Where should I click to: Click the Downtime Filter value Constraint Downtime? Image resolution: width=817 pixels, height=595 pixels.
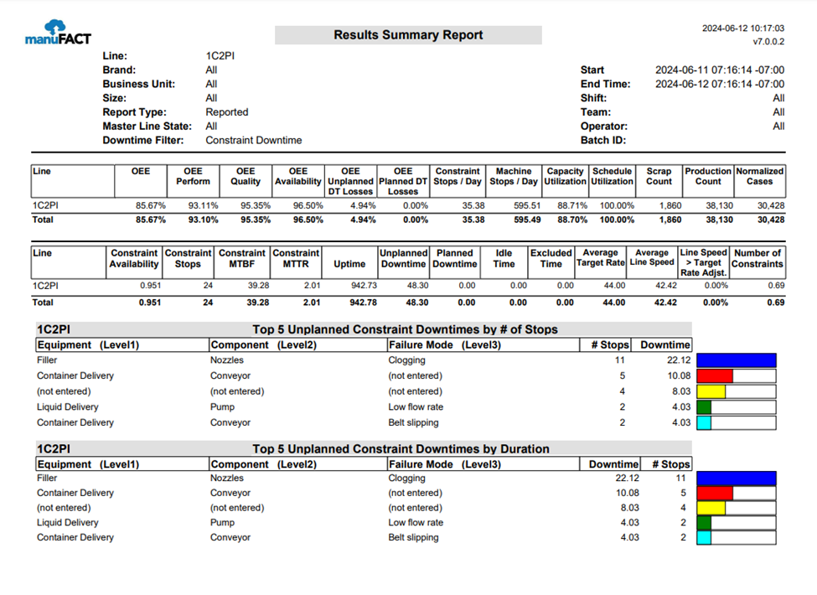253,140
